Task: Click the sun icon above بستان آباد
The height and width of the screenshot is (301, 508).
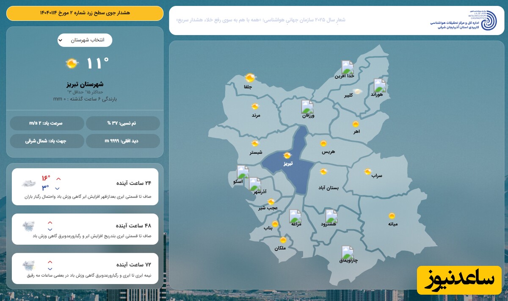Action: pos(323,171)
